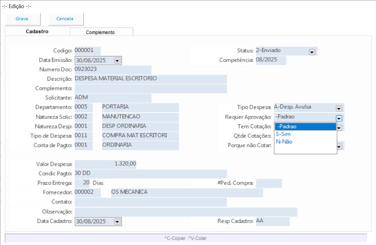Collapse the Requer Aprovação dropdown arrow
Screen dimensions: 376x245
coord(339,118)
